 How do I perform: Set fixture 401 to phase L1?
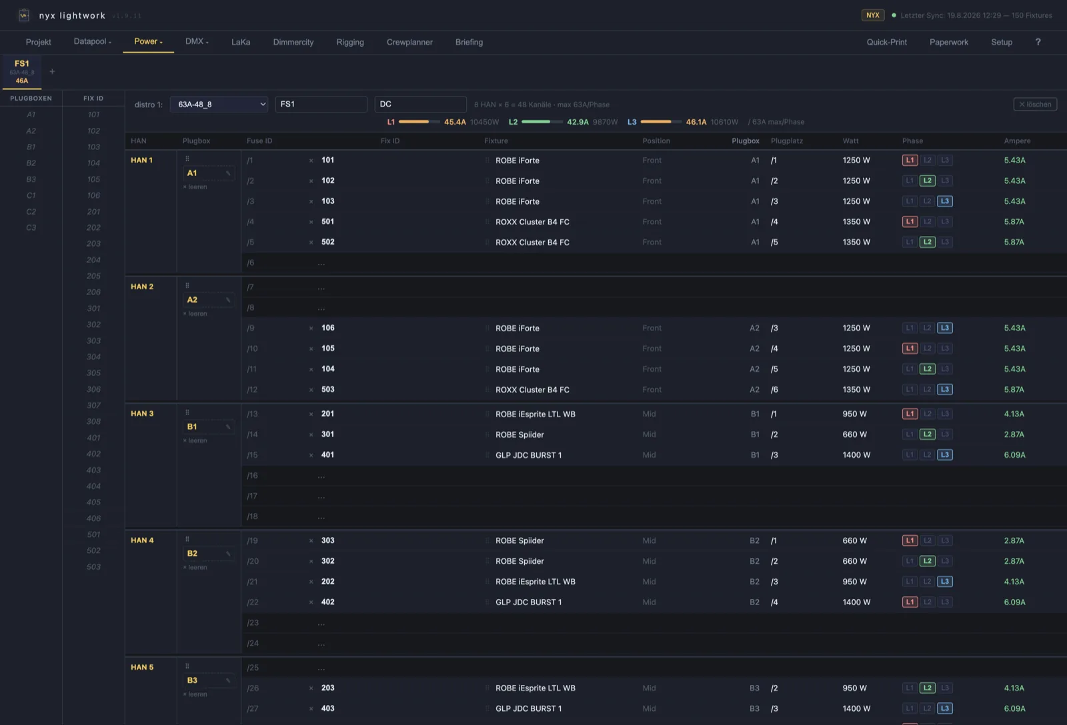click(x=910, y=455)
